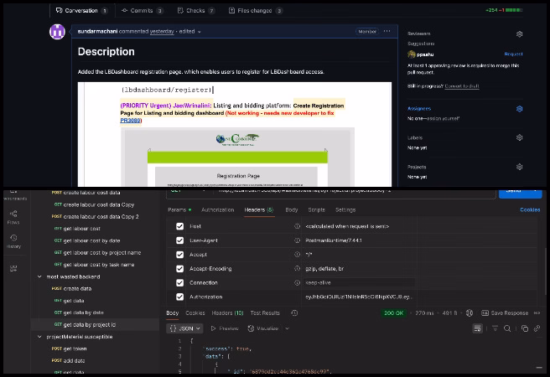Click the network globe icon near 491 B

pos(470,312)
